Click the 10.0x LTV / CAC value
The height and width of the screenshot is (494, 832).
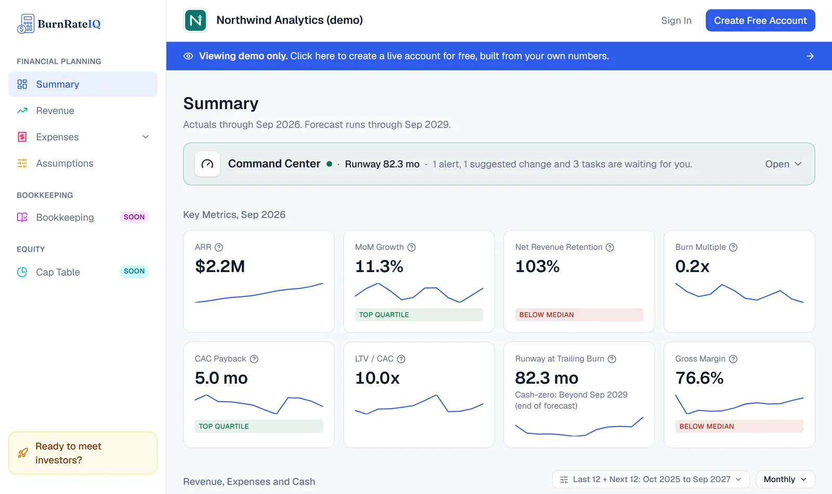coord(377,378)
